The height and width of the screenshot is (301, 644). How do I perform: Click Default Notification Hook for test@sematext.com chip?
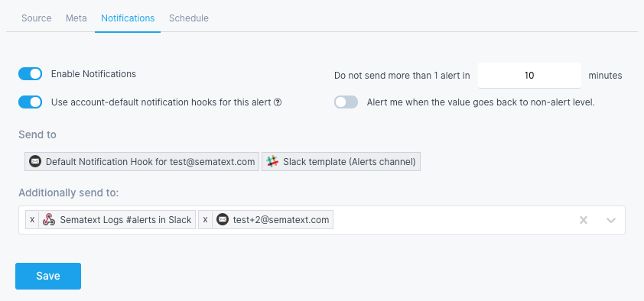141,161
